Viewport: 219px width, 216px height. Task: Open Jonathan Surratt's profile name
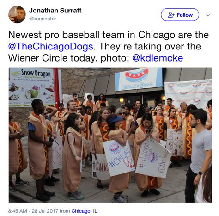(x=55, y=11)
